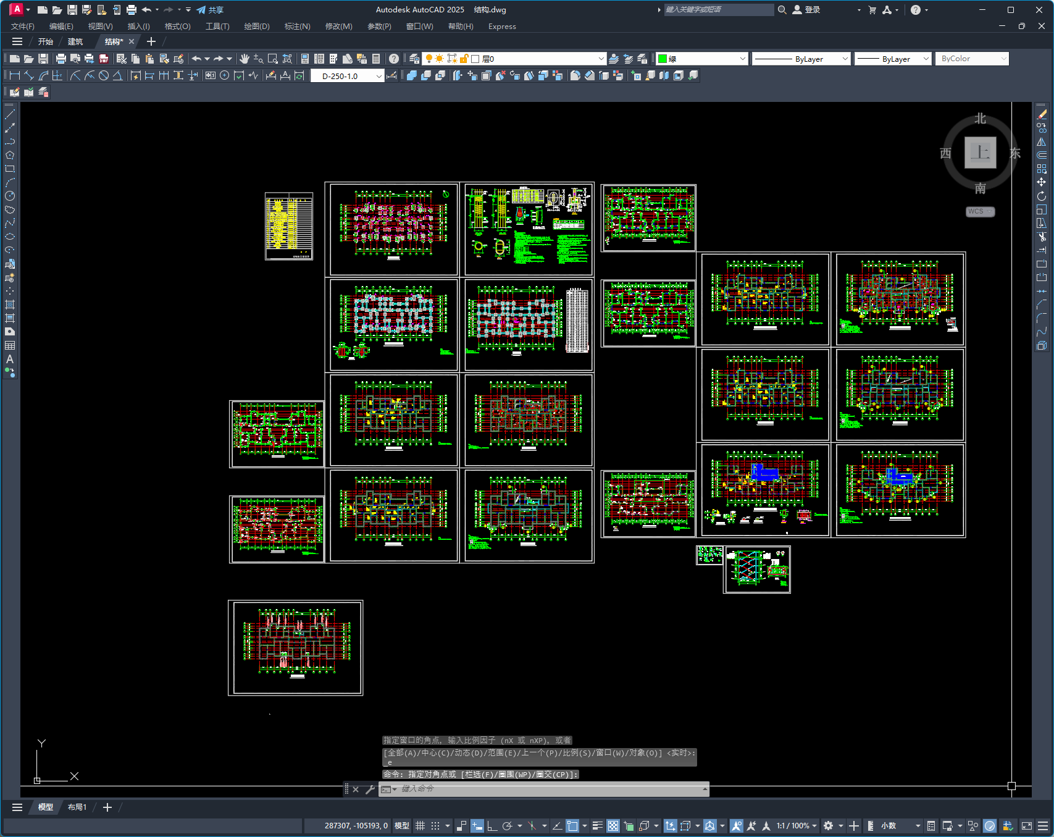
Task: Select the Table tool in draw toolbar
Action: [x=10, y=345]
